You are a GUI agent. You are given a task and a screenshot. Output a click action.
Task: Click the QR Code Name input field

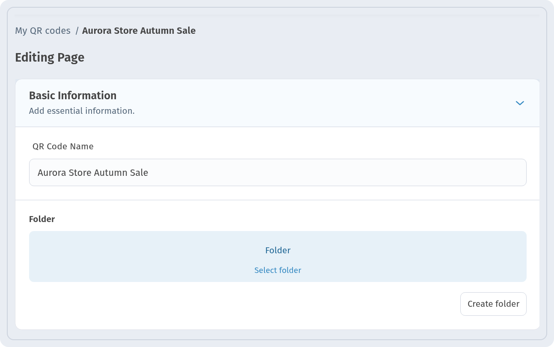point(278,173)
